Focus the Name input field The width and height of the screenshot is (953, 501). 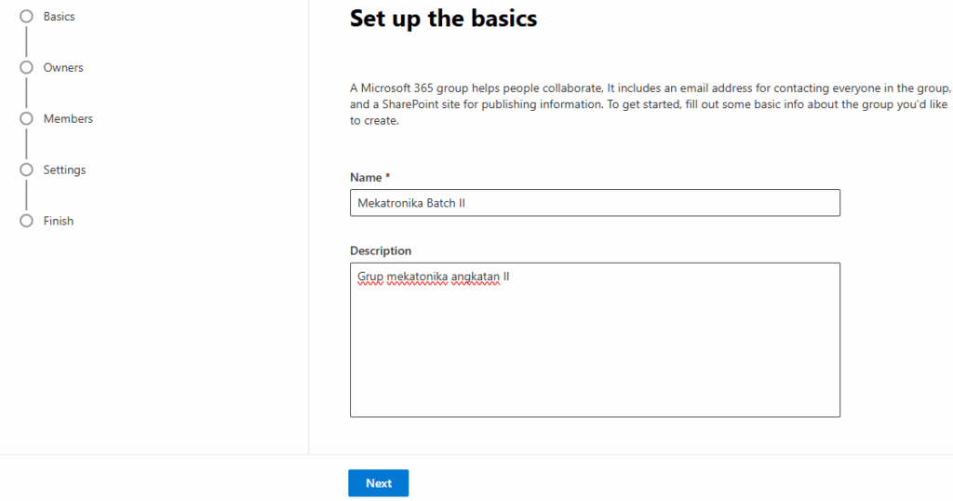(595, 203)
